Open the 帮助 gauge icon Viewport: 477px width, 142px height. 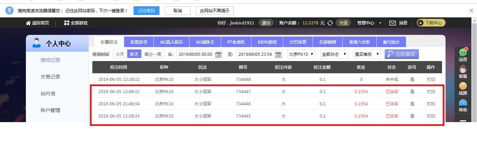click(463, 103)
